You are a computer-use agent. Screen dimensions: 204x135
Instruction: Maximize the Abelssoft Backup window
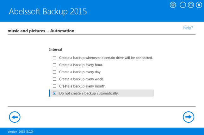pos(191,5)
